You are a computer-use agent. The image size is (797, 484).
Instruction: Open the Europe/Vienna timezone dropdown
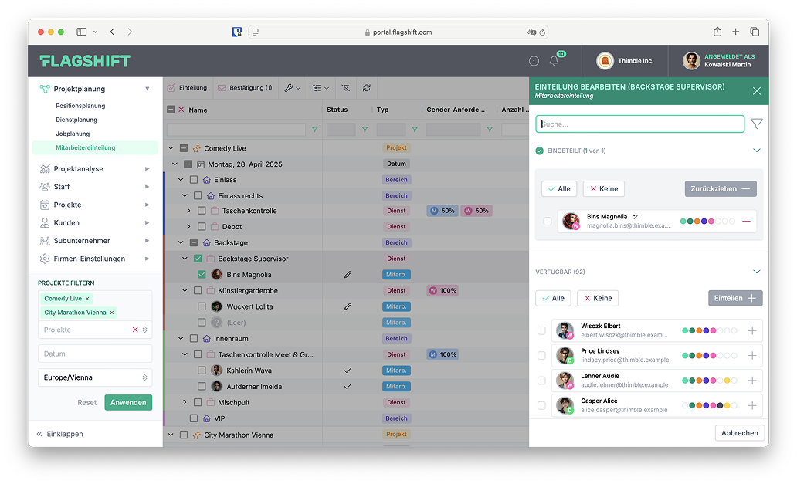coord(94,377)
